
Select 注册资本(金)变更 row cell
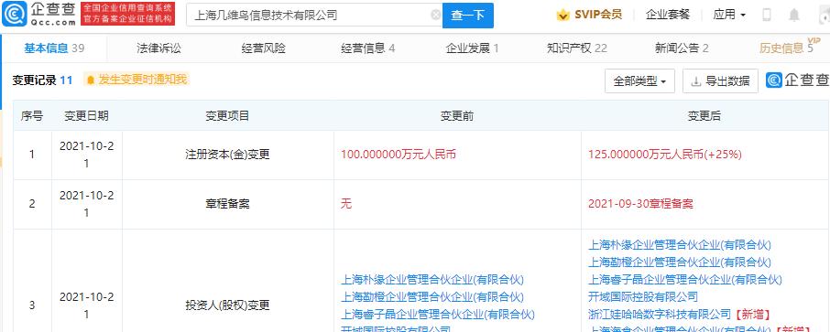[227, 155]
